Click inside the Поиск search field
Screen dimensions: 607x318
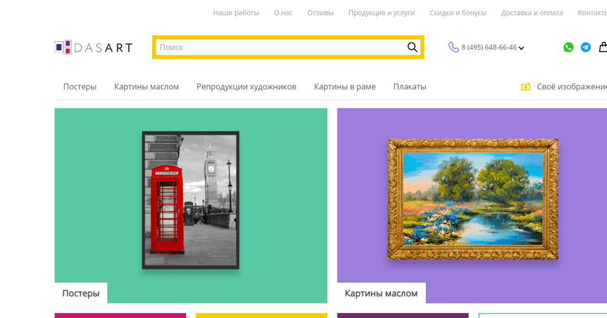(278, 47)
